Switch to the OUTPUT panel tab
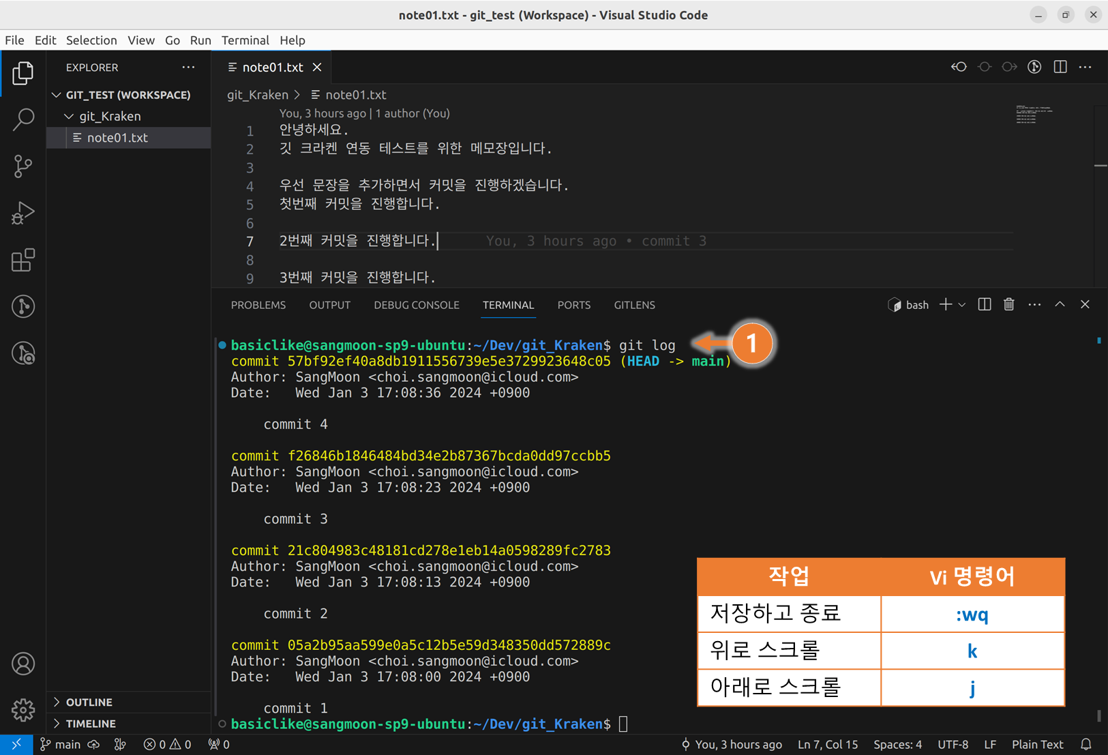 [330, 305]
